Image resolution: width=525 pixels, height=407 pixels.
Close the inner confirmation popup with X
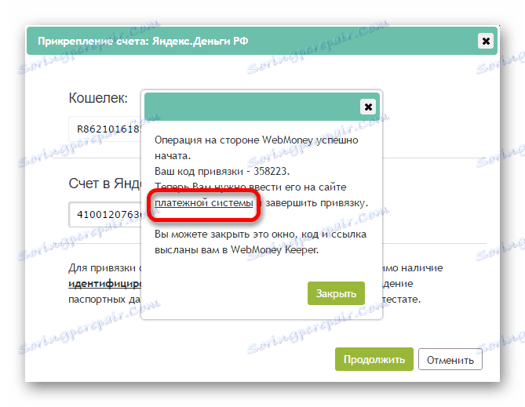(x=368, y=107)
